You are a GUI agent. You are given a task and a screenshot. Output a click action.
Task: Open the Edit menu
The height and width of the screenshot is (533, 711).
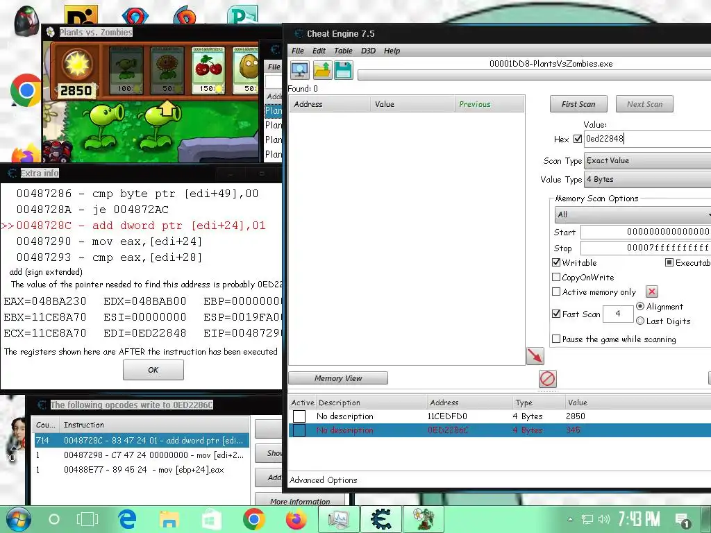point(319,51)
